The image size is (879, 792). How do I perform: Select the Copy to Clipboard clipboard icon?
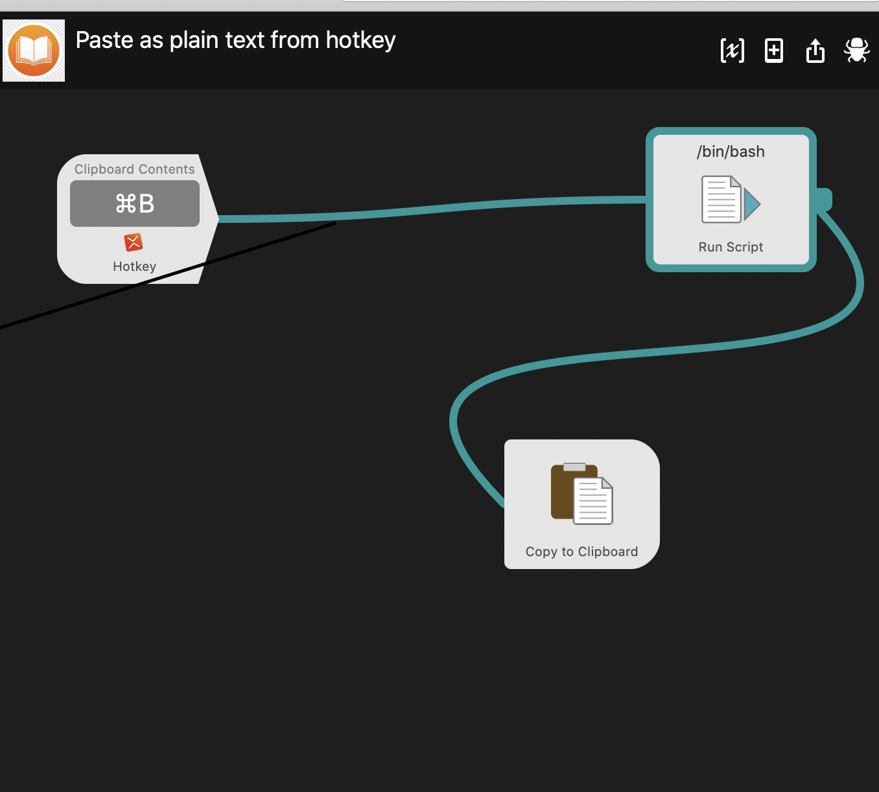(x=581, y=494)
